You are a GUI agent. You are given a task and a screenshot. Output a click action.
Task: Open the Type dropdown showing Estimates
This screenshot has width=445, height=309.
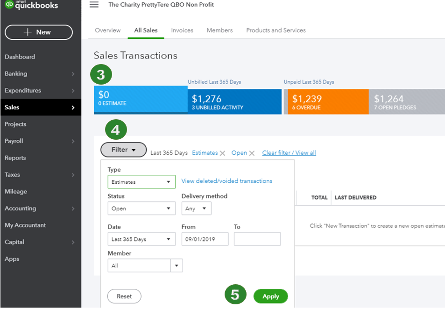point(141,182)
